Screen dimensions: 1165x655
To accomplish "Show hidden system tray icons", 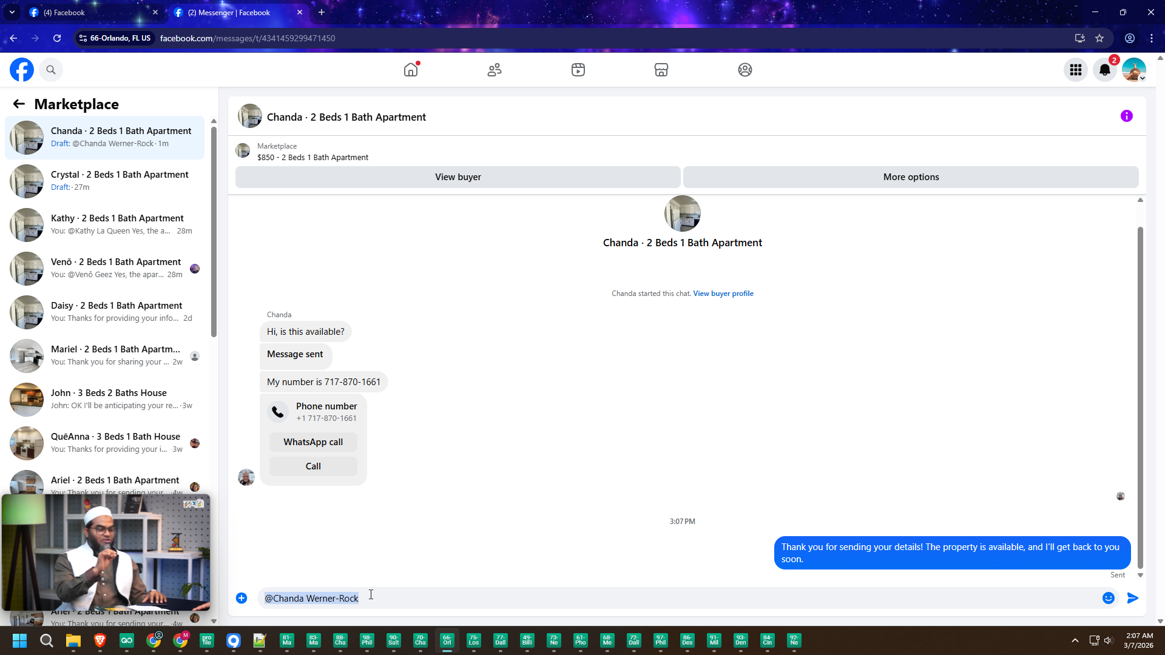I will (1075, 640).
